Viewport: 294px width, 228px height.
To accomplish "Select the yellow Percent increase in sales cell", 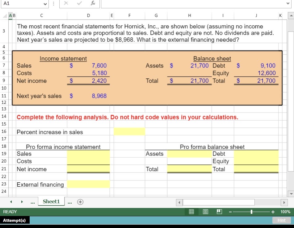I will 129,131.
